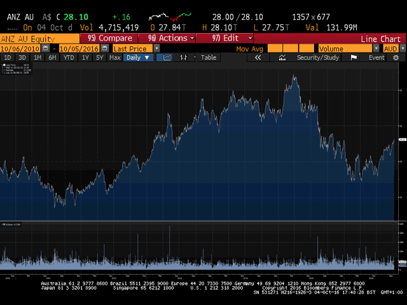The image size is (407, 305).
Task: Select the 1M time range
Action: coord(38,58)
